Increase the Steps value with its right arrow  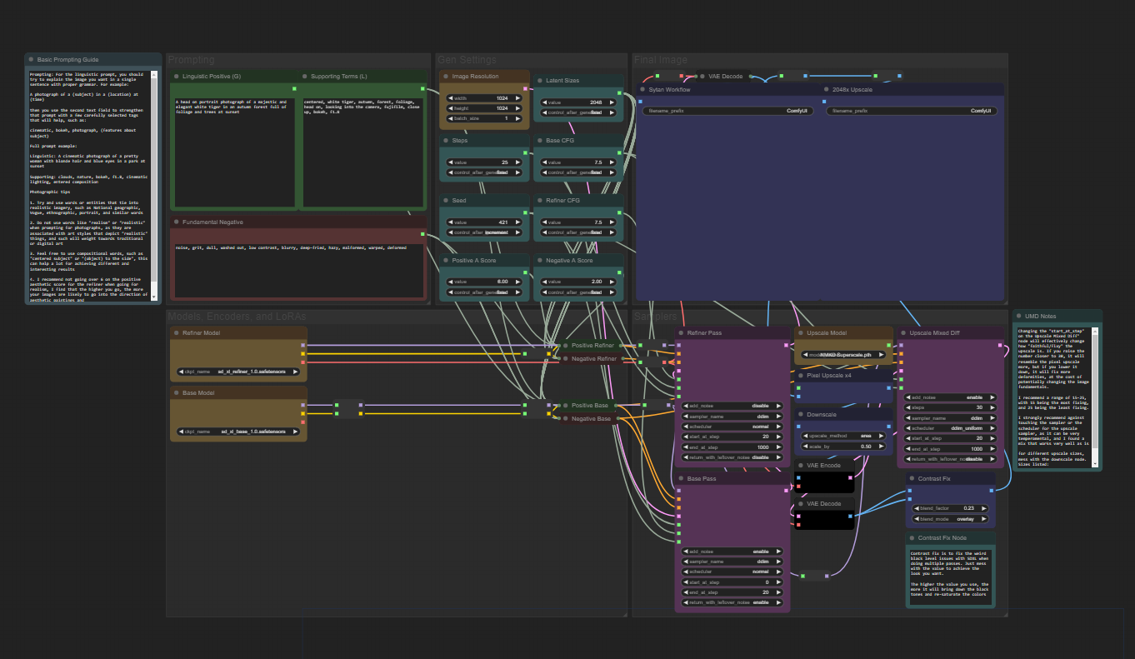[517, 162]
